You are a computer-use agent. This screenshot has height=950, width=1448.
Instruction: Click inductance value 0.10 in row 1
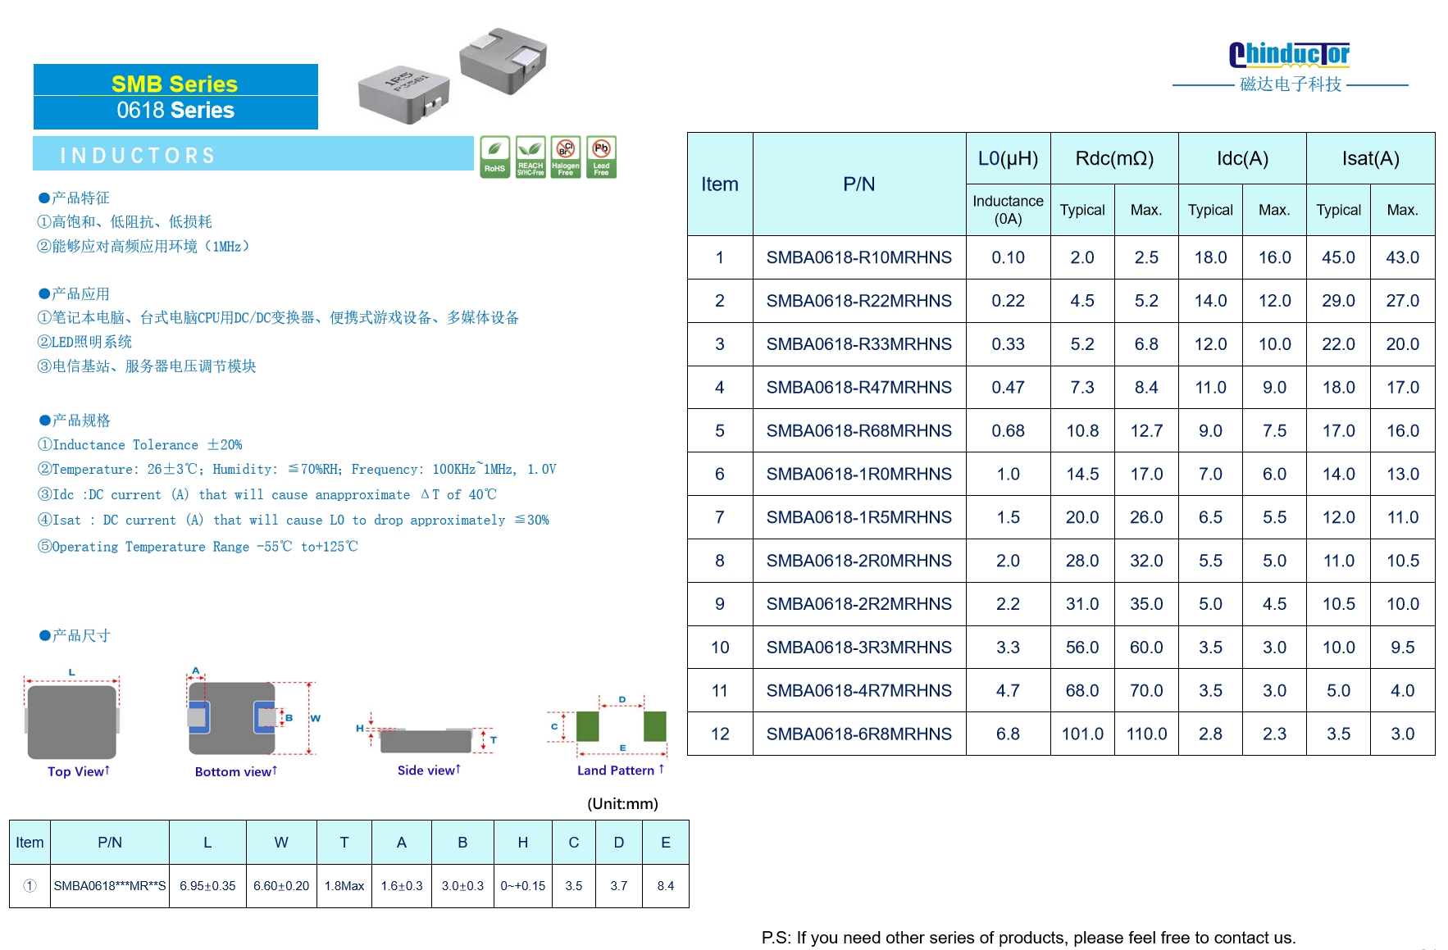(x=1008, y=257)
